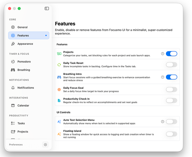Screen dimensions: 192x157
Task: Close Preferences with the X icon
Action: click(45, 145)
